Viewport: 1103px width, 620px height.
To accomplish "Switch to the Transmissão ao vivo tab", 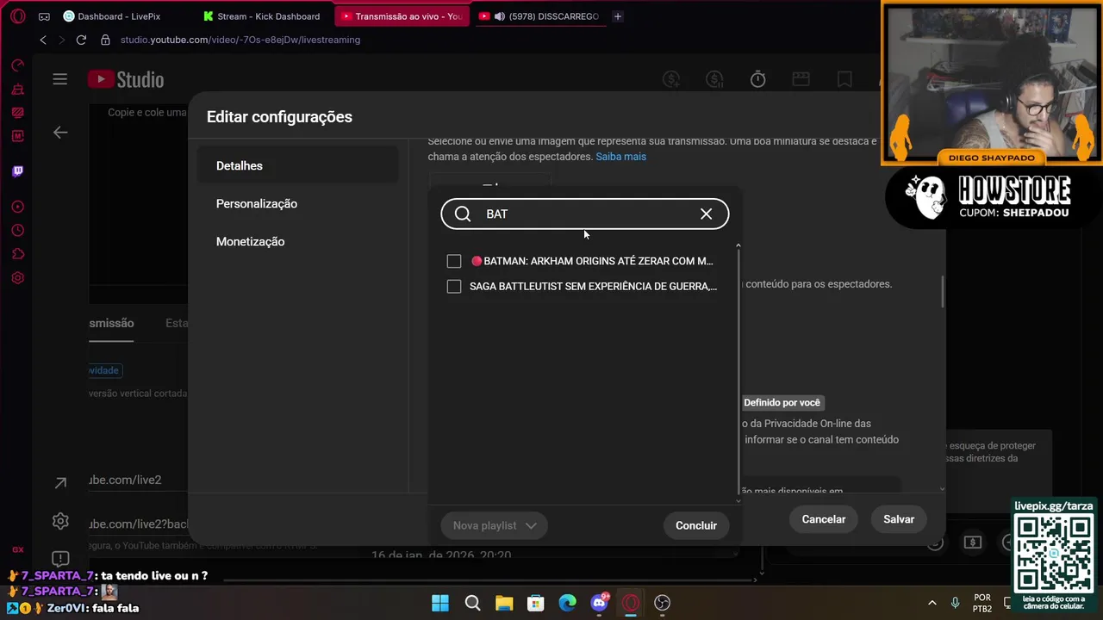I will (x=402, y=16).
